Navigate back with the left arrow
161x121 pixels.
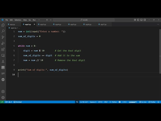[x=47, y=20]
